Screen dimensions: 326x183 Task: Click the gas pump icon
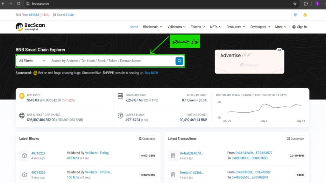[54, 15]
